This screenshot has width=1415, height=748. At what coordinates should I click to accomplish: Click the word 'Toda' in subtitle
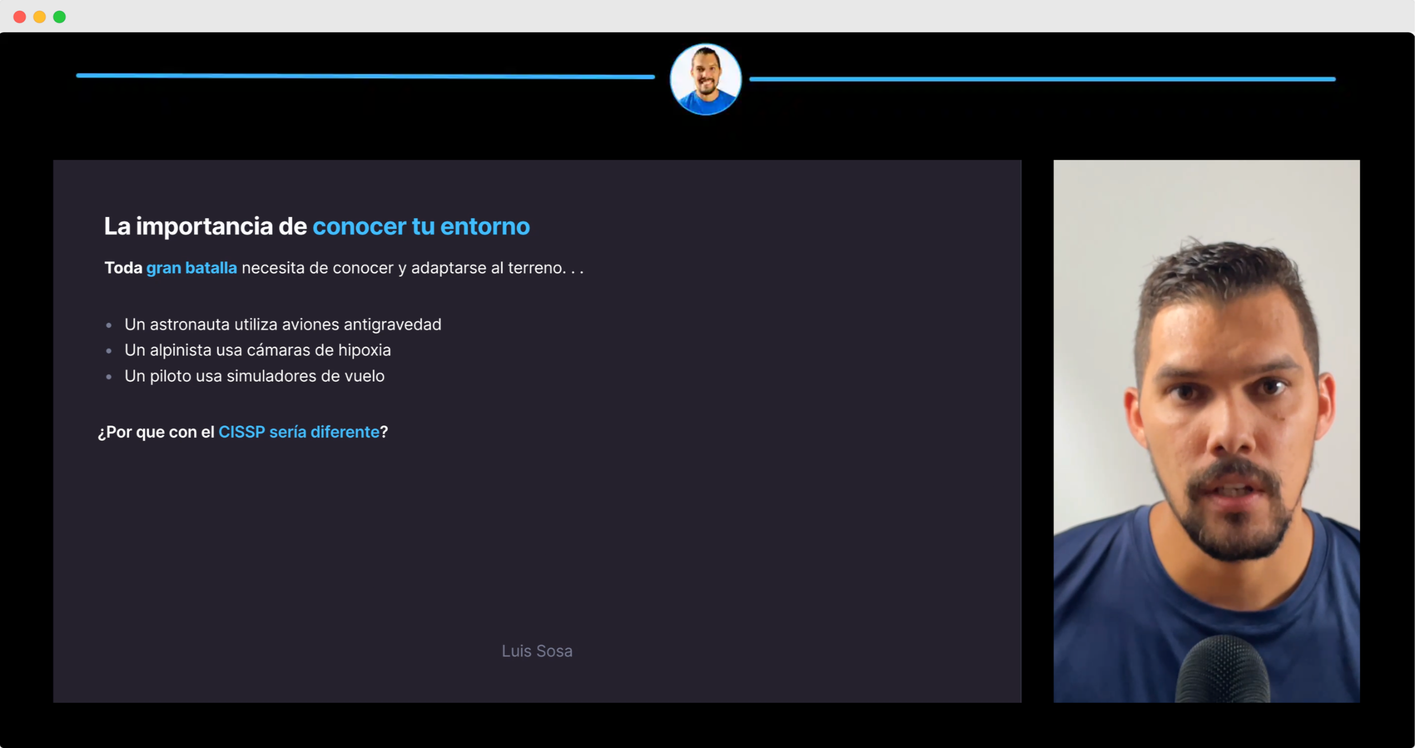(x=123, y=268)
